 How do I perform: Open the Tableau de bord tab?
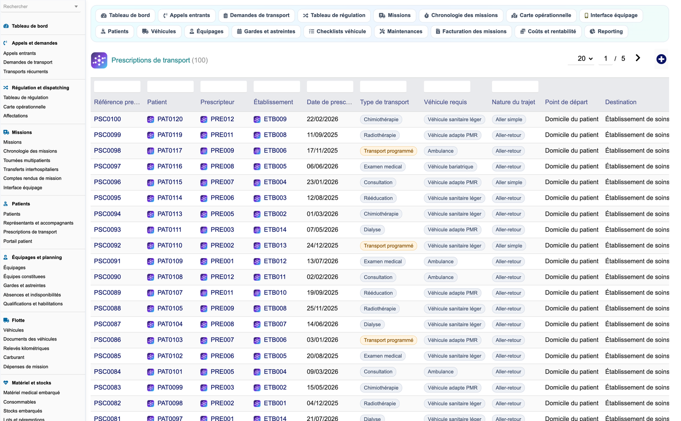(x=125, y=16)
